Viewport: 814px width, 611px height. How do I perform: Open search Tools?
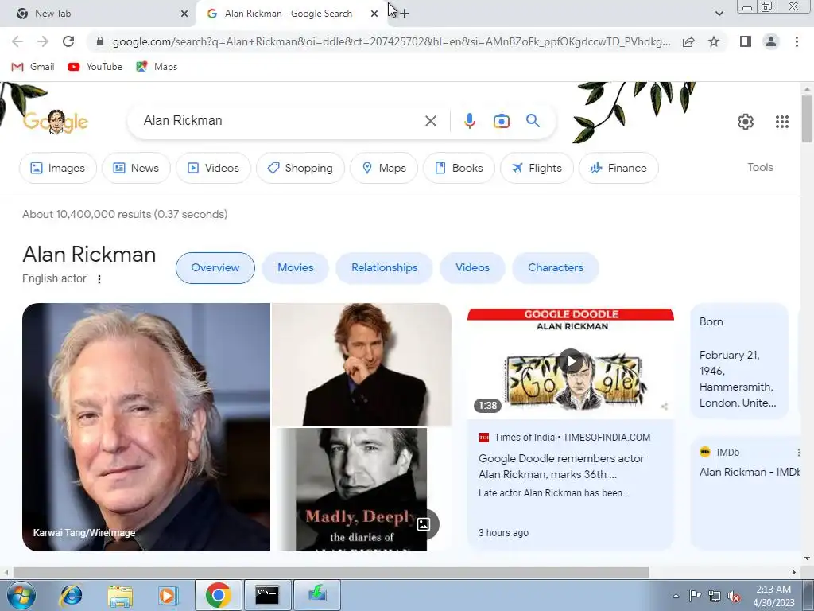(760, 167)
